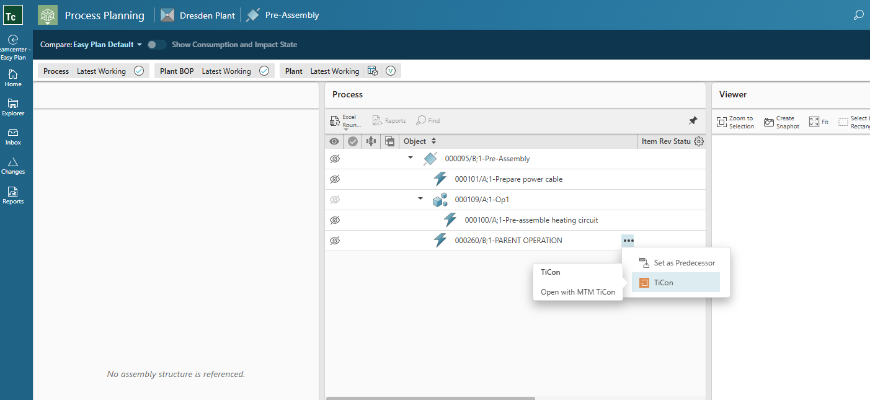Image resolution: width=870 pixels, height=400 pixels.
Task: Pin the Process panel with pin icon
Action: coord(693,120)
